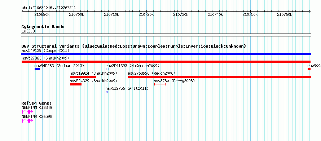Click the 210700k ruler tick label
Image resolution: width=321 pixels, height=141 pixels.
tap(77, 14)
